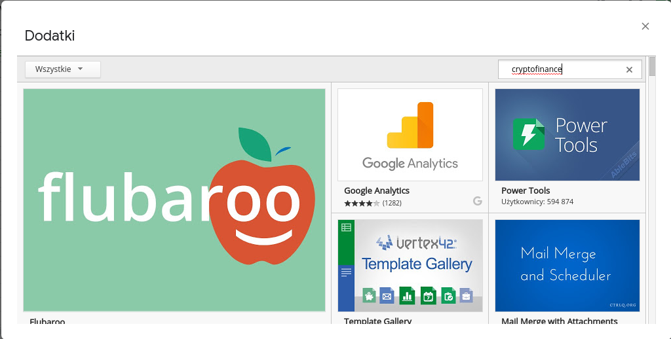
Task: Open the Power Tools add-on image
Action: coord(567,135)
